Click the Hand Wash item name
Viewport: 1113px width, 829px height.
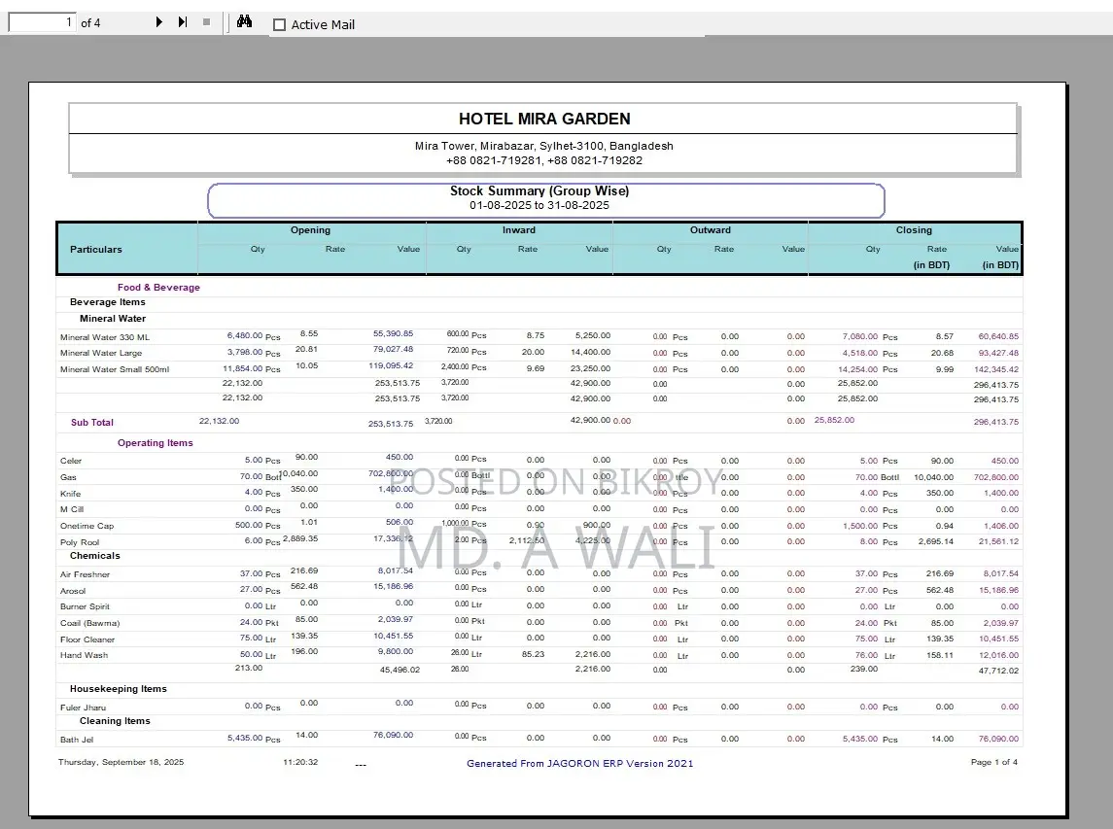84,655
